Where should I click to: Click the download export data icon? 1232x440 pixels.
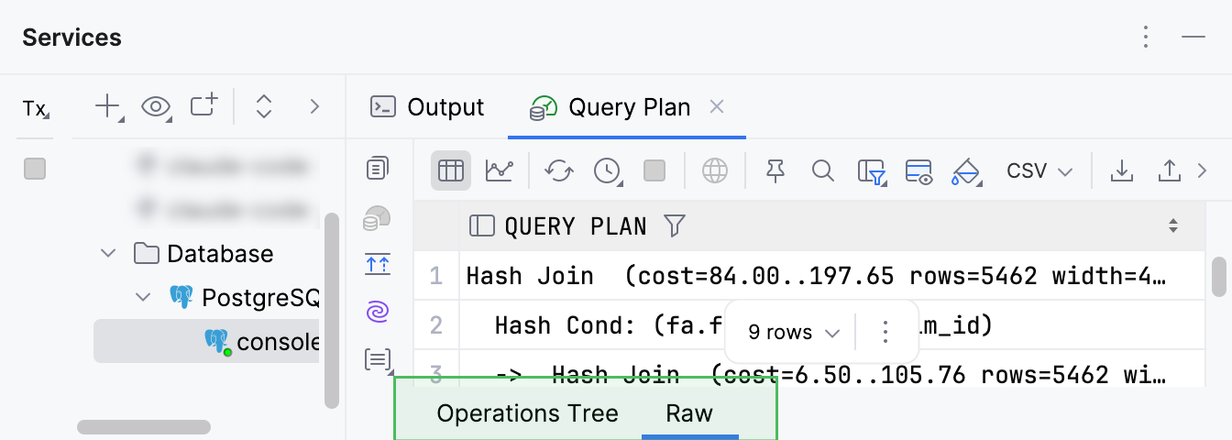click(x=1121, y=170)
